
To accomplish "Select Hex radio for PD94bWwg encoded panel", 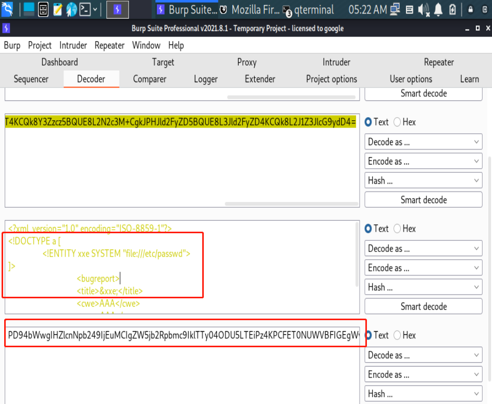I will 397,335.
